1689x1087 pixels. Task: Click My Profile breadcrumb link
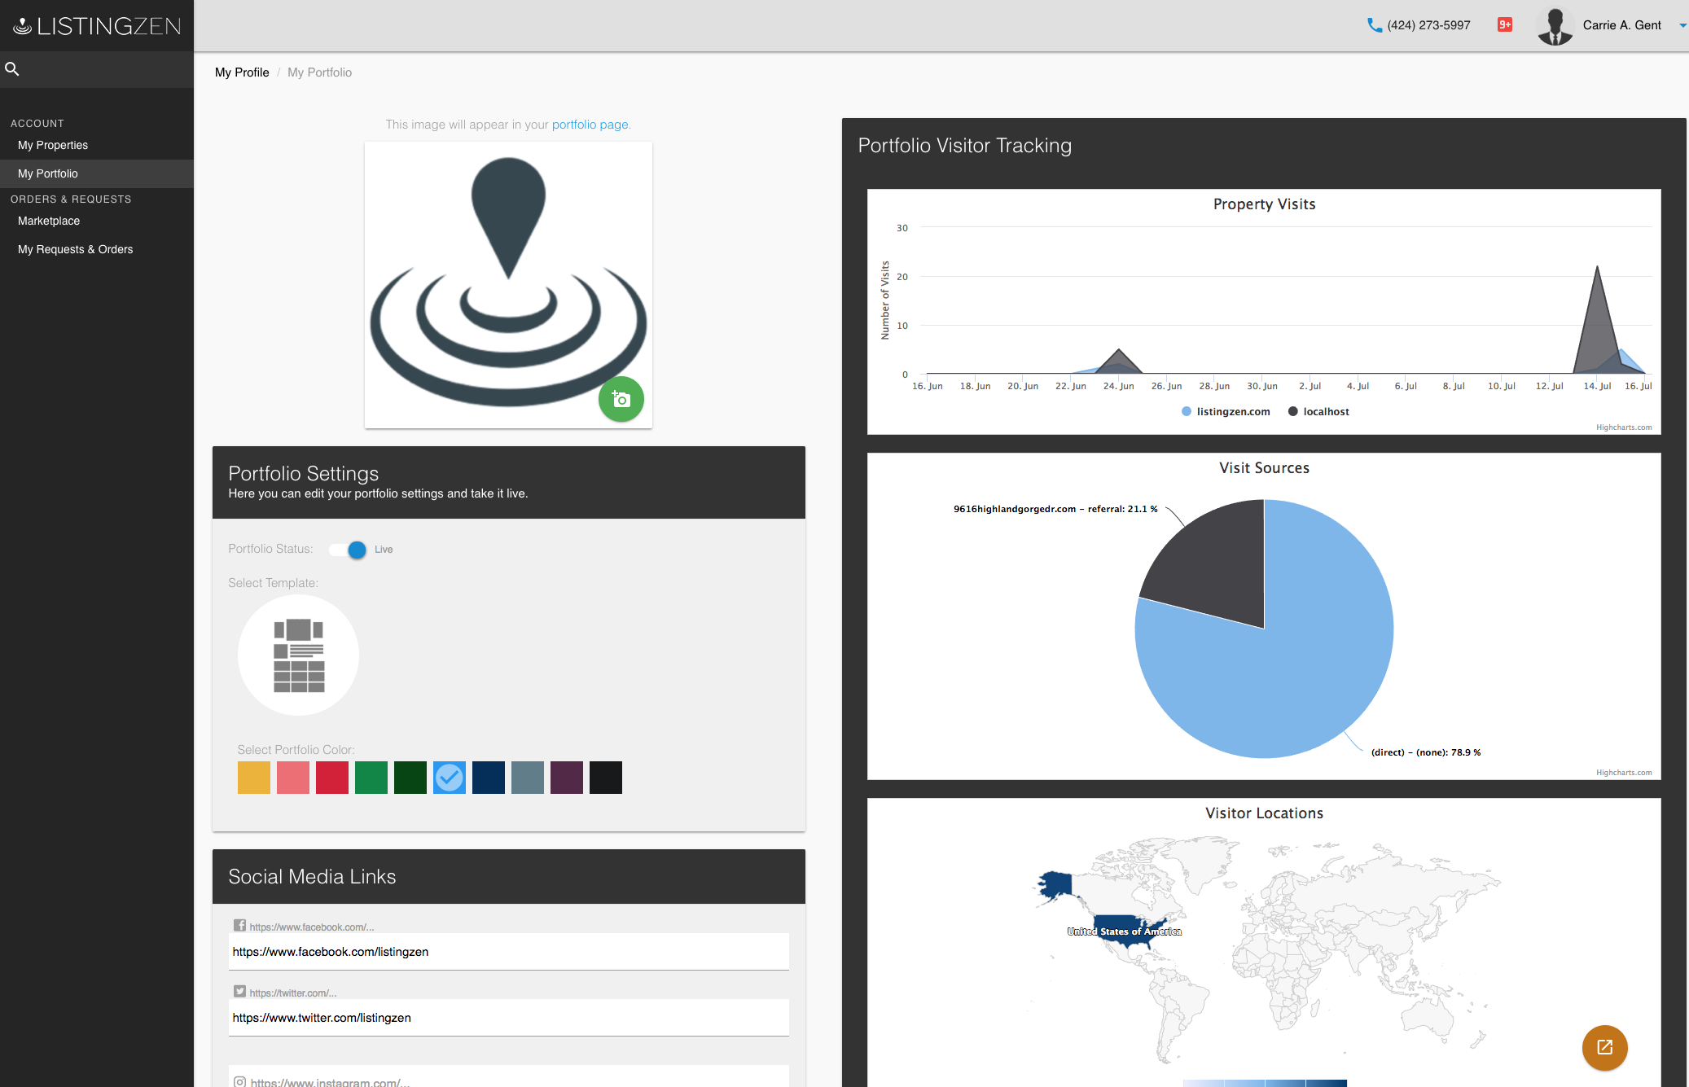point(242,72)
